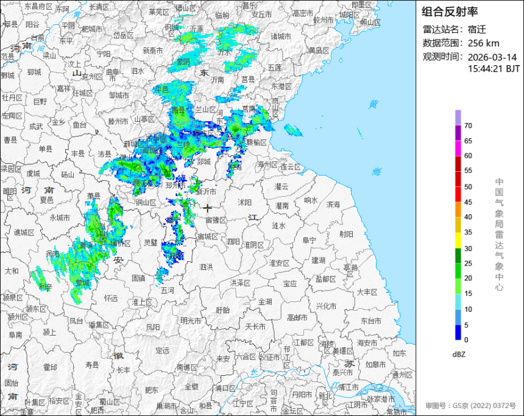Click the 泗阳 map label
Image resolution: width=524 pixels, height=416 pixels.
click(x=233, y=241)
